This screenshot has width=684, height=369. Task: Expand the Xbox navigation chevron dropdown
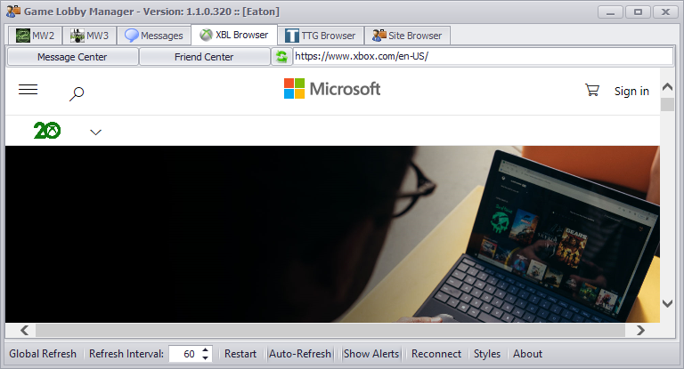point(95,132)
